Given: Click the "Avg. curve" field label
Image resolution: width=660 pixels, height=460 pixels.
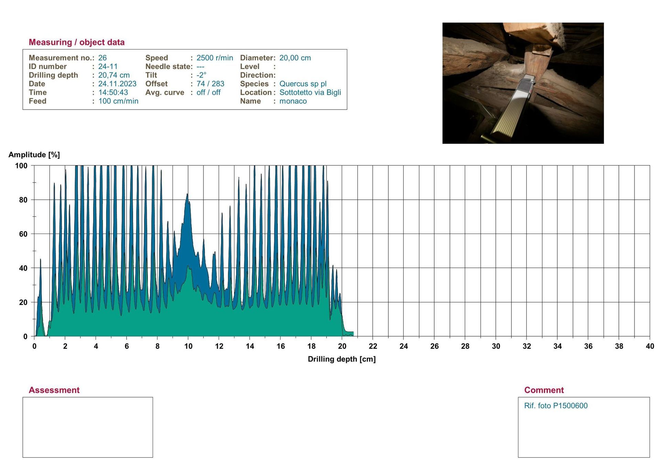Looking at the screenshot, I should [x=165, y=92].
